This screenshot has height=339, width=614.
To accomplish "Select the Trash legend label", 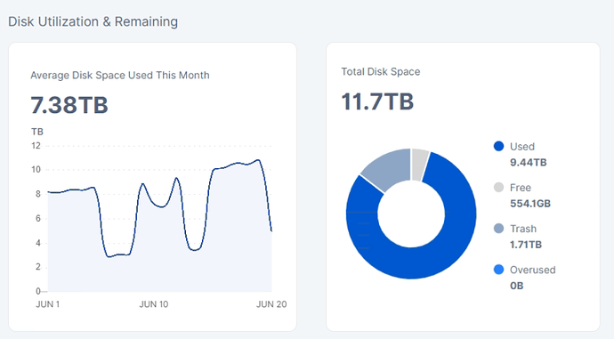I will (523, 229).
